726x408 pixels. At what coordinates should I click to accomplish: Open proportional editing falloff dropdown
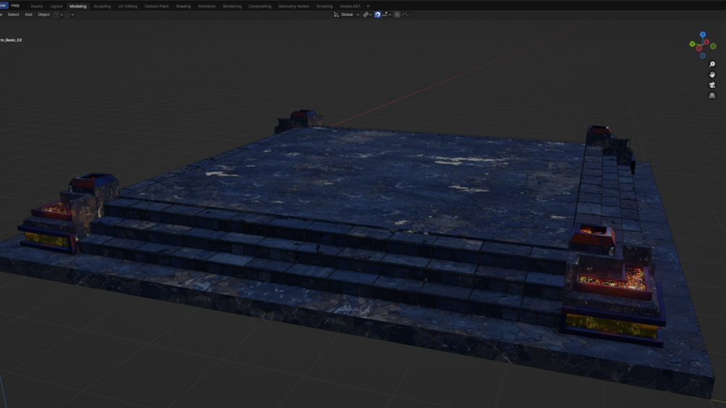click(406, 14)
